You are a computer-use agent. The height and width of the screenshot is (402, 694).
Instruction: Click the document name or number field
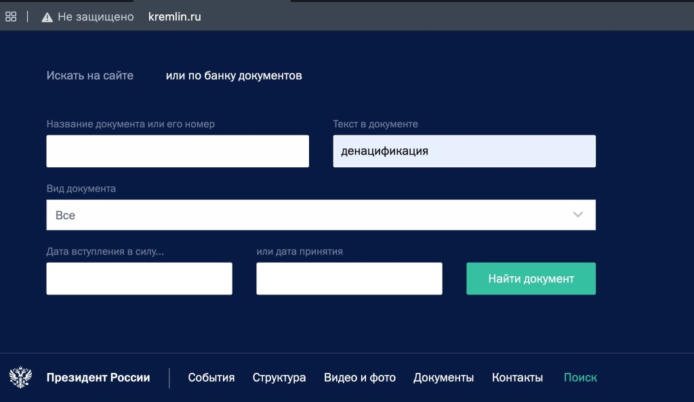(178, 151)
